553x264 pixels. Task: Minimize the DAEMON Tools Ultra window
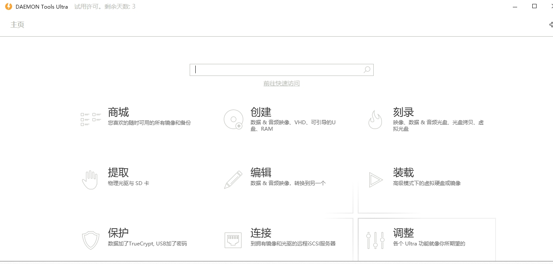point(515,6)
